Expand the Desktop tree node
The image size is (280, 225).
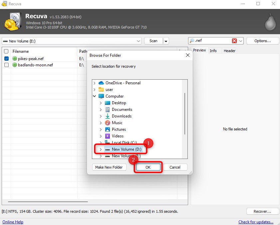(x=101, y=103)
